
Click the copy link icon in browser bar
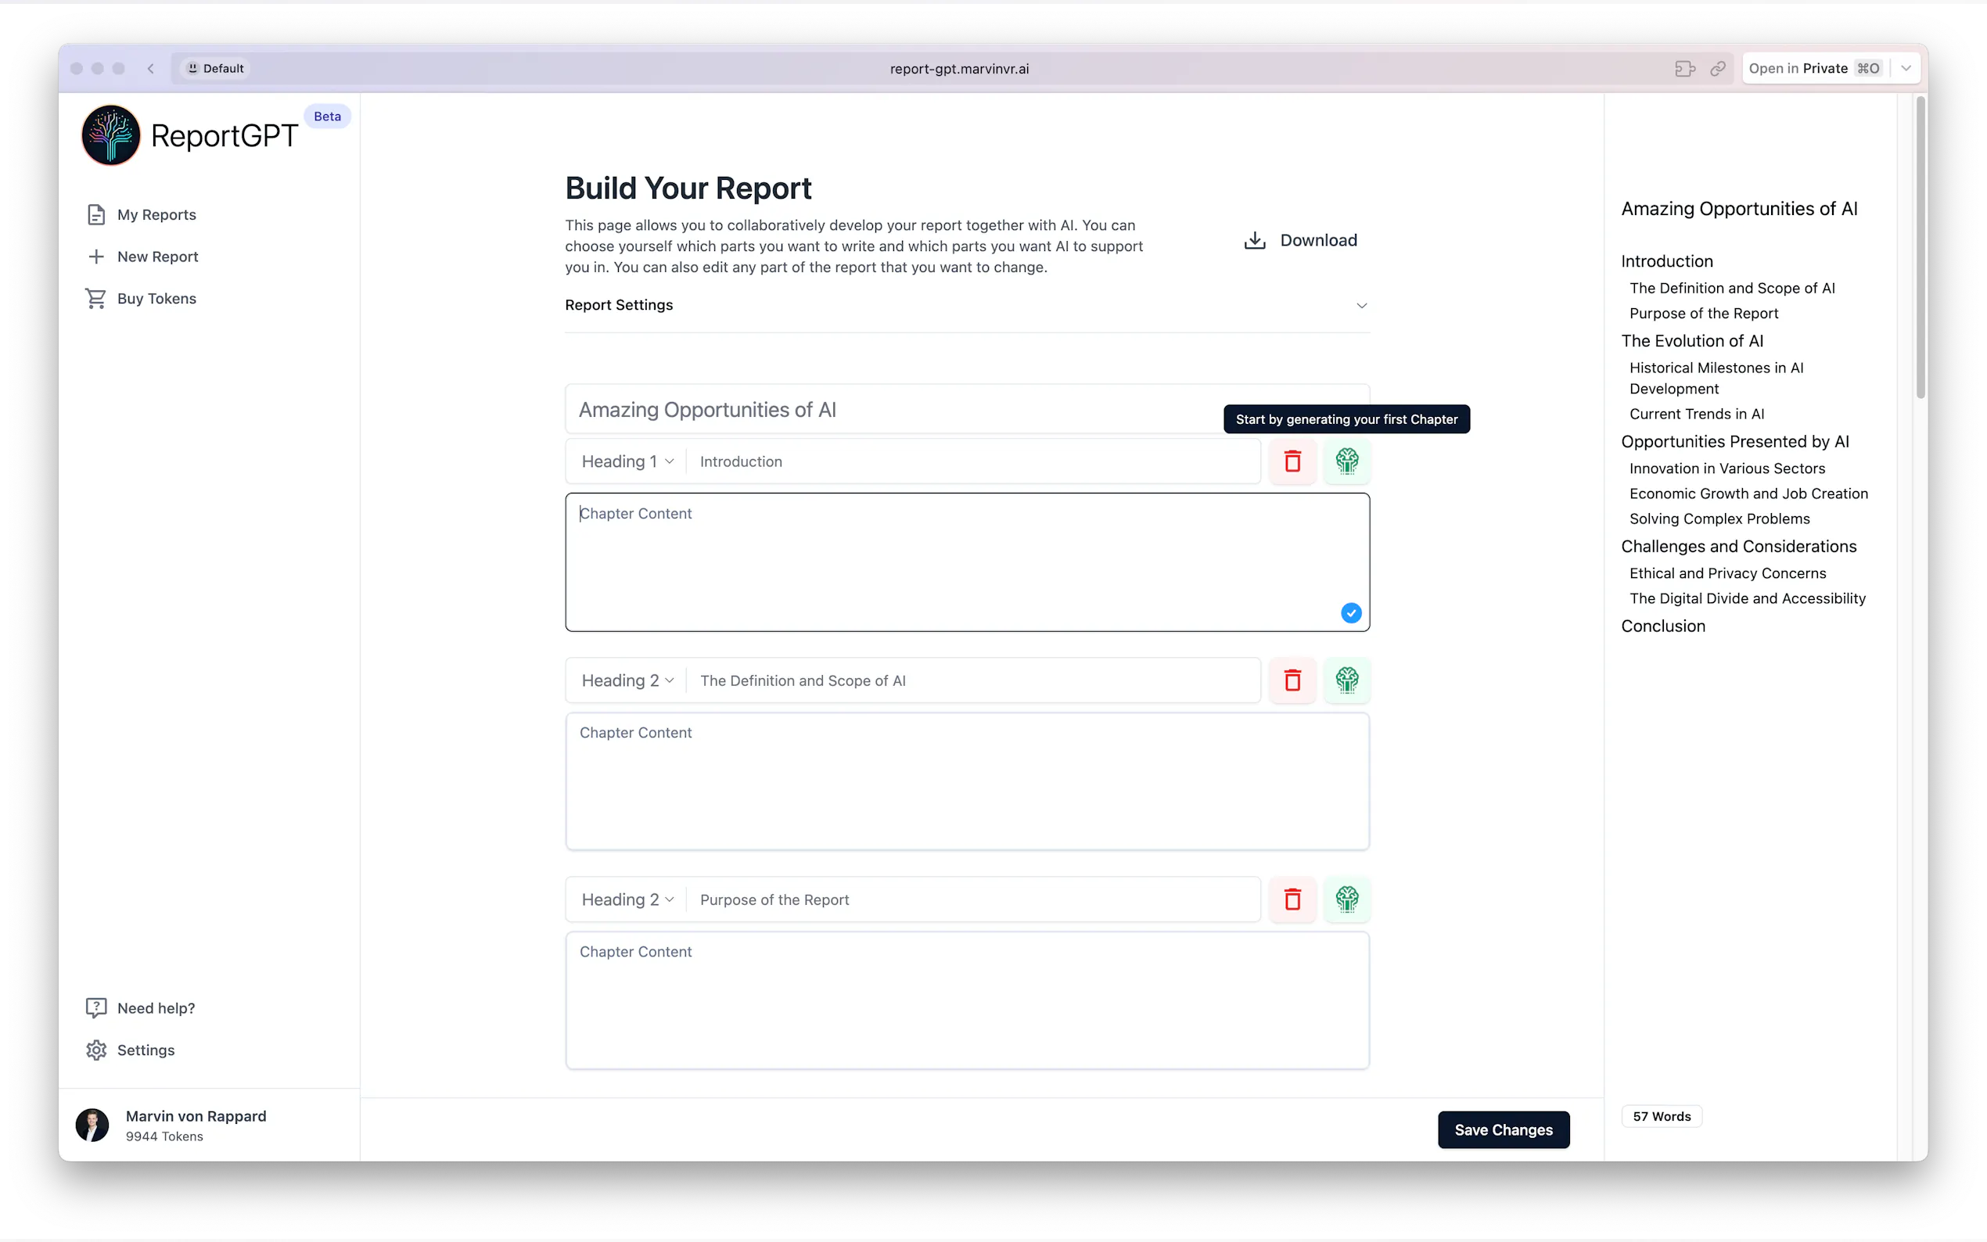[1717, 68]
